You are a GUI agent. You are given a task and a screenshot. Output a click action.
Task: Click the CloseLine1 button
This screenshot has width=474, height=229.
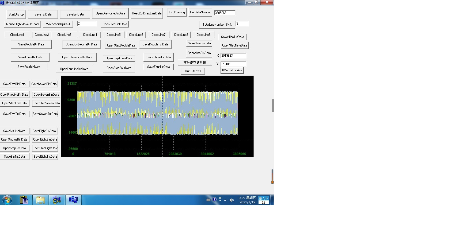point(17,35)
